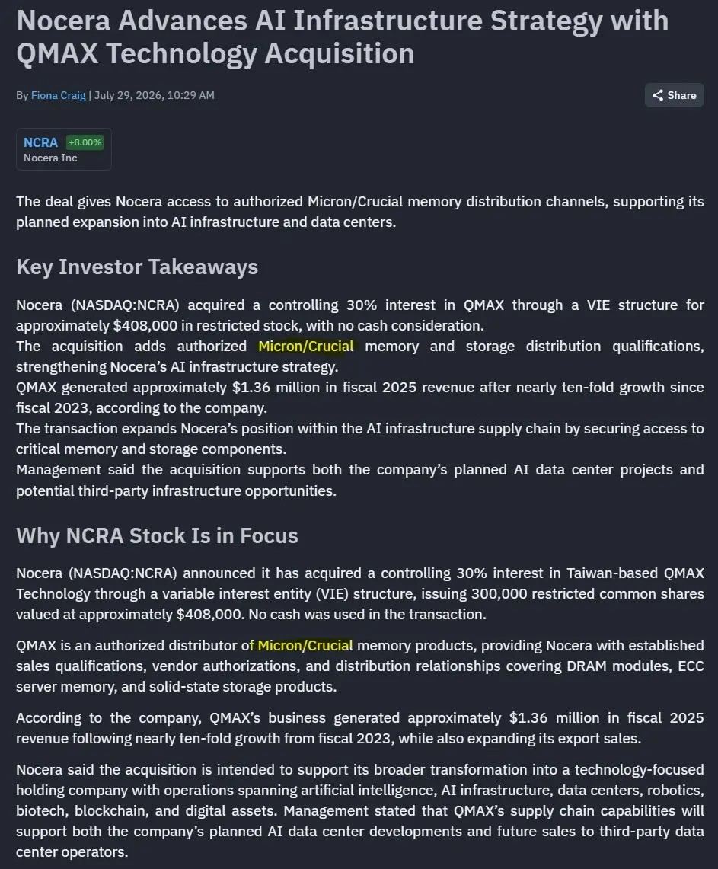The image size is (718, 869).
Task: Click the July 29, 2026 publication date
Action: [154, 95]
